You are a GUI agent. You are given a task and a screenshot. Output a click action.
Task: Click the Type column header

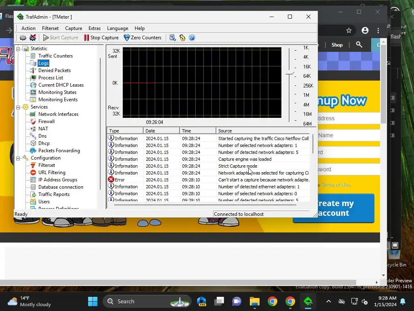[x=125, y=131]
